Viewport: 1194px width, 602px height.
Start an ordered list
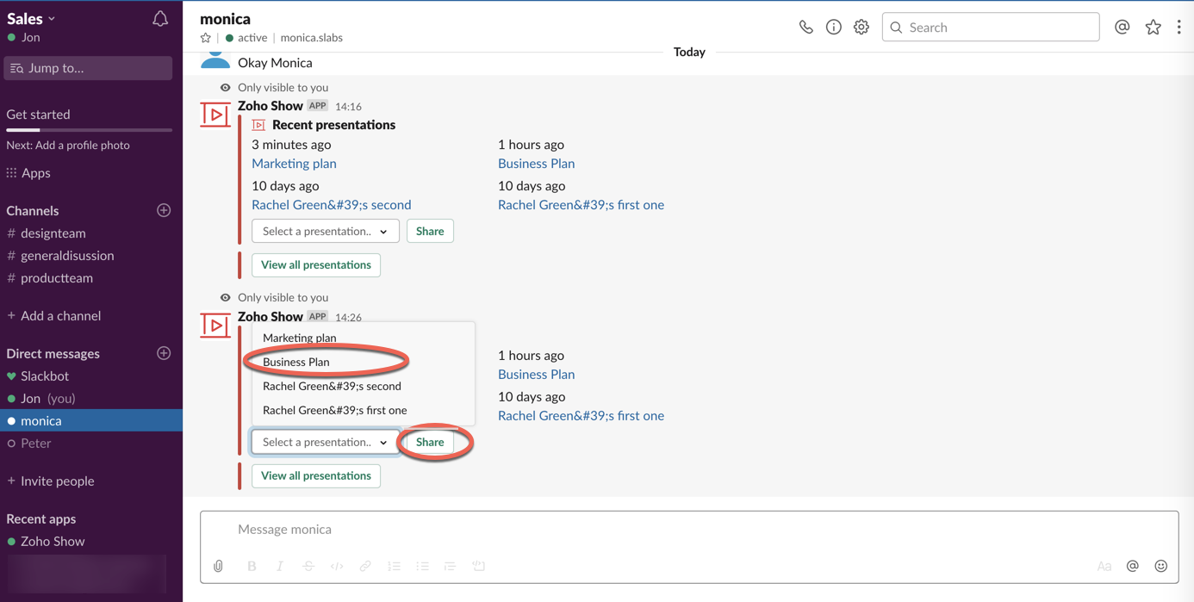point(394,566)
